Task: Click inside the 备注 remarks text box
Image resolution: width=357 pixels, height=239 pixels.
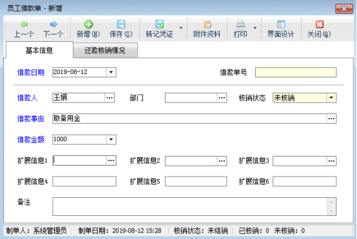Action: tap(190, 206)
